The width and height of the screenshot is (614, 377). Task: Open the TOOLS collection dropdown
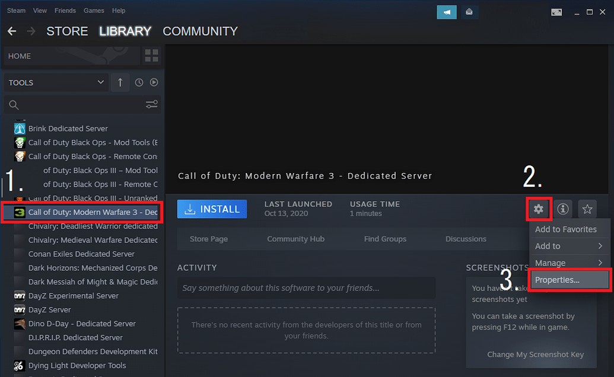(55, 82)
